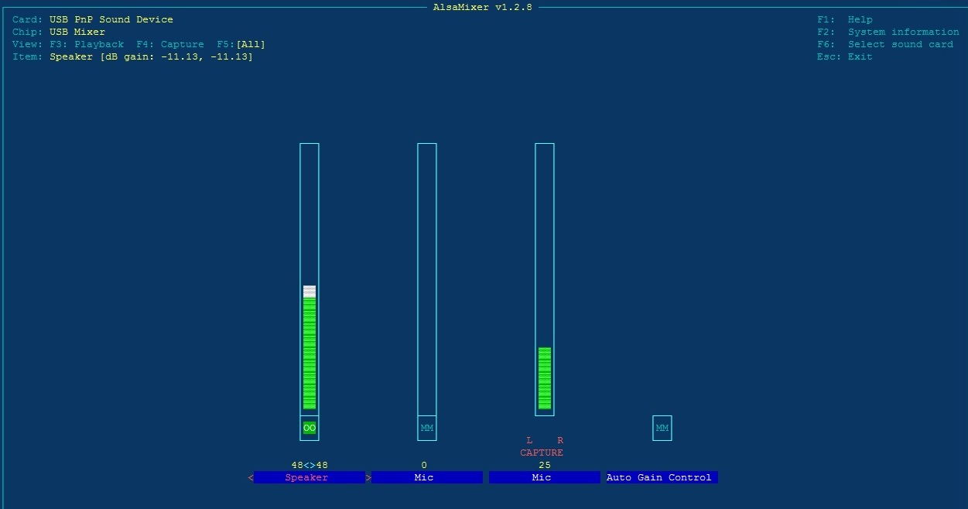Click the left arrow beside the Speaker label
Screen dimensions: 968x509
pyautogui.click(x=251, y=478)
